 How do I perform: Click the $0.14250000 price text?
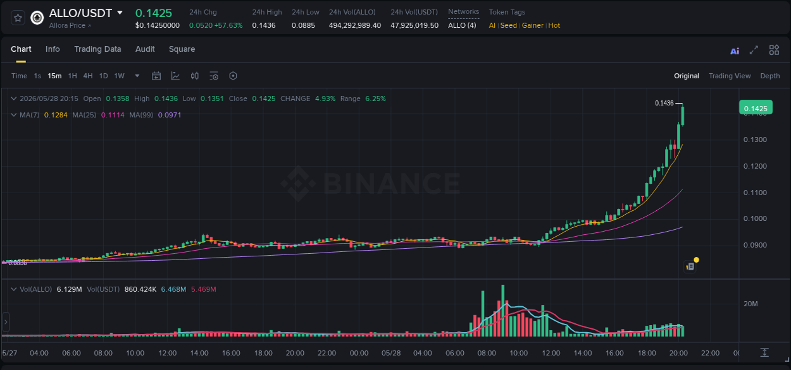pos(158,25)
